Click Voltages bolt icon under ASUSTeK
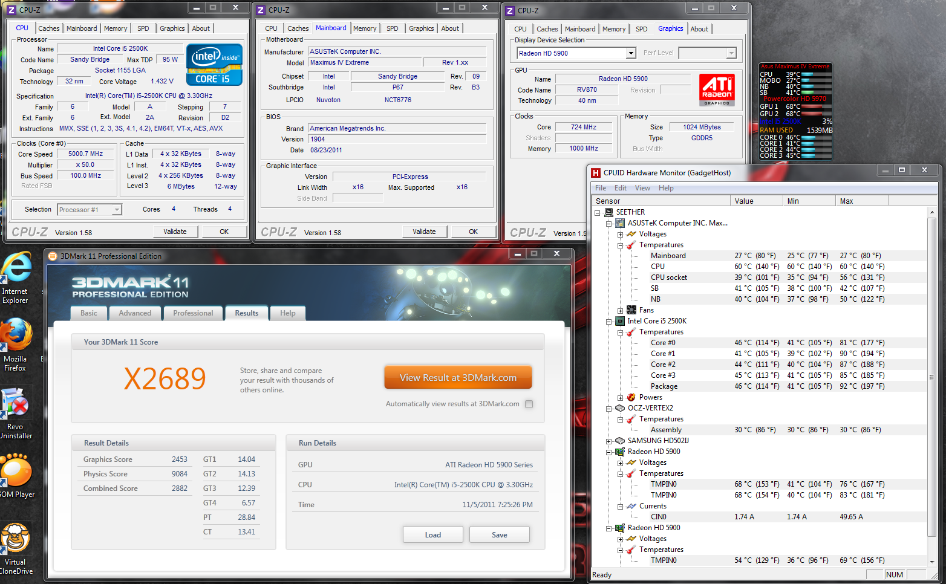The image size is (946, 584). coord(631,234)
